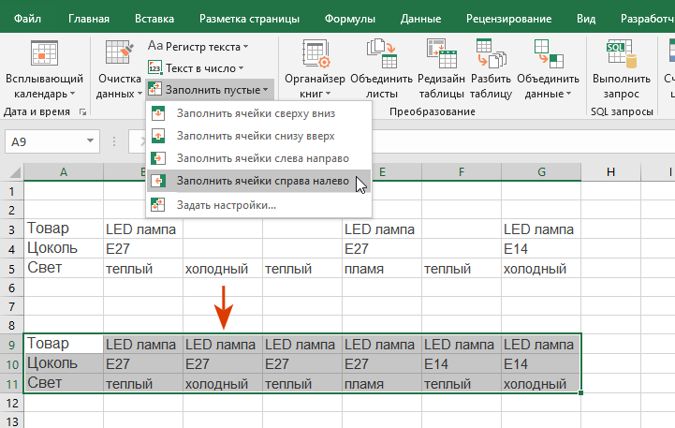The width and height of the screenshot is (675, 428).
Task: Click the Разбить таблицу icon
Action: tap(490, 56)
